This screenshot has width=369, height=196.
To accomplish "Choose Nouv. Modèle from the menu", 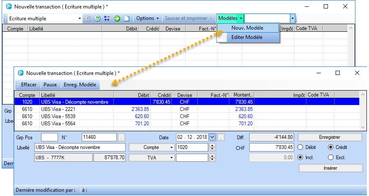I will (248, 28).
